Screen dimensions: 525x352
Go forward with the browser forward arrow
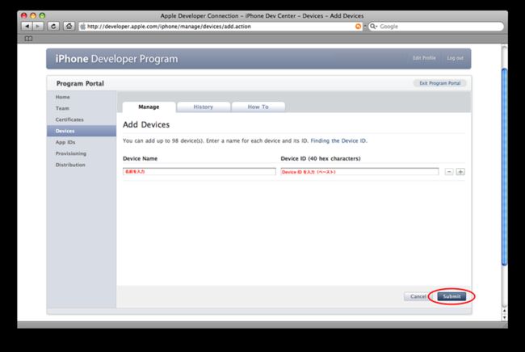[x=38, y=26]
